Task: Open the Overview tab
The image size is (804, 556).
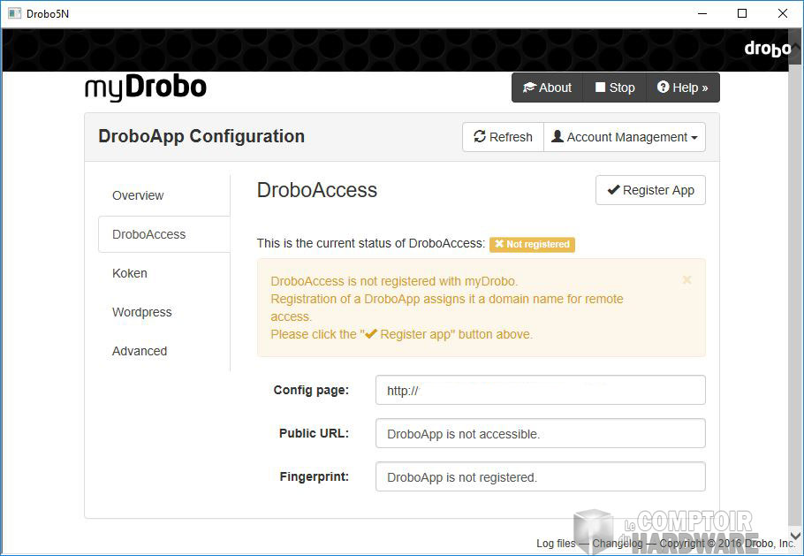Action: coord(138,195)
